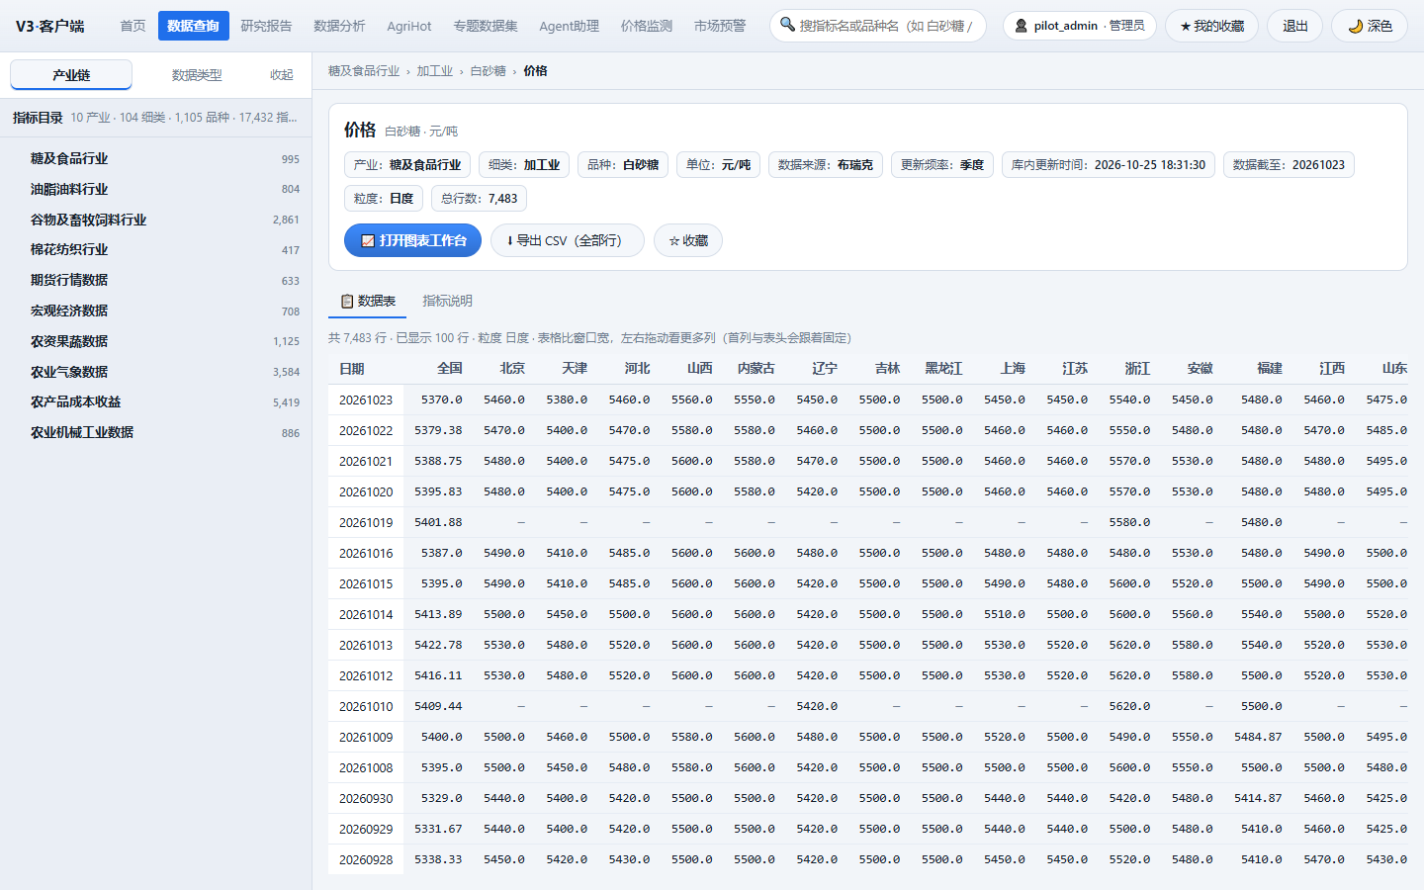Viewport: 1424px width, 890px height.
Task: Open 数据分析 in top navigation
Action: [x=339, y=26]
